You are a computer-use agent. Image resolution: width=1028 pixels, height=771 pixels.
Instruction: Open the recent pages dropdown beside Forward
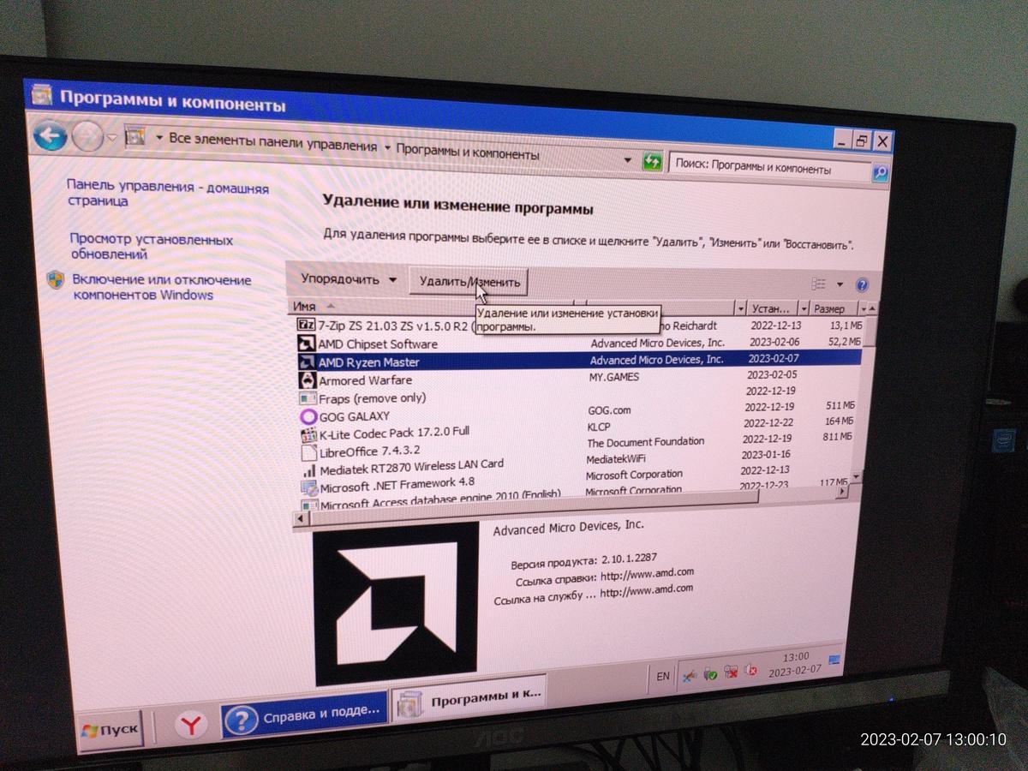click(112, 138)
